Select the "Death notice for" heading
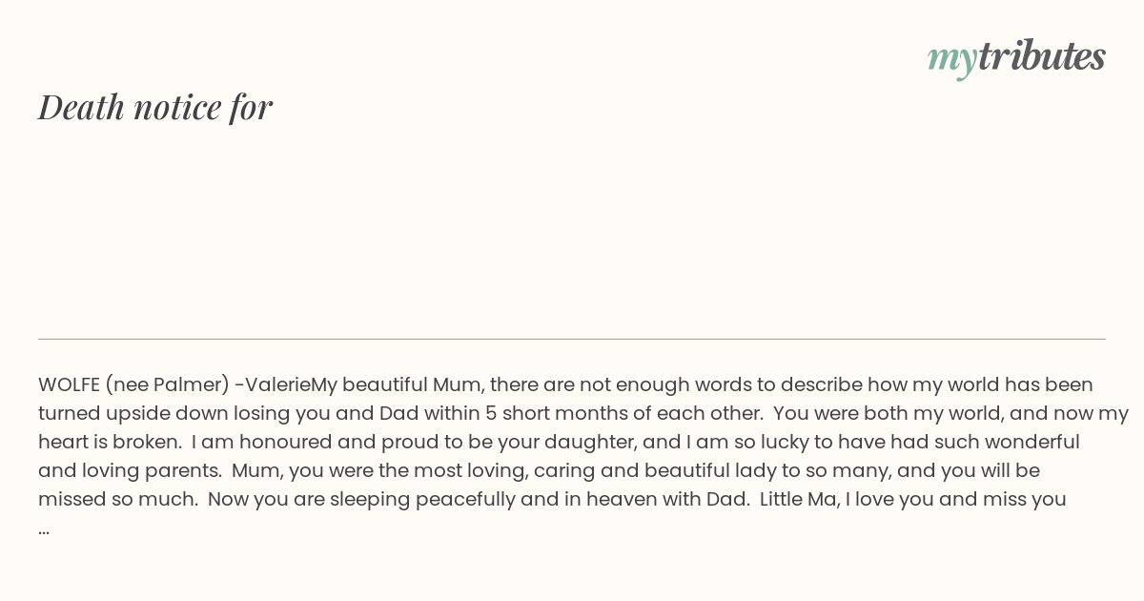1144x601 pixels. tap(155, 107)
